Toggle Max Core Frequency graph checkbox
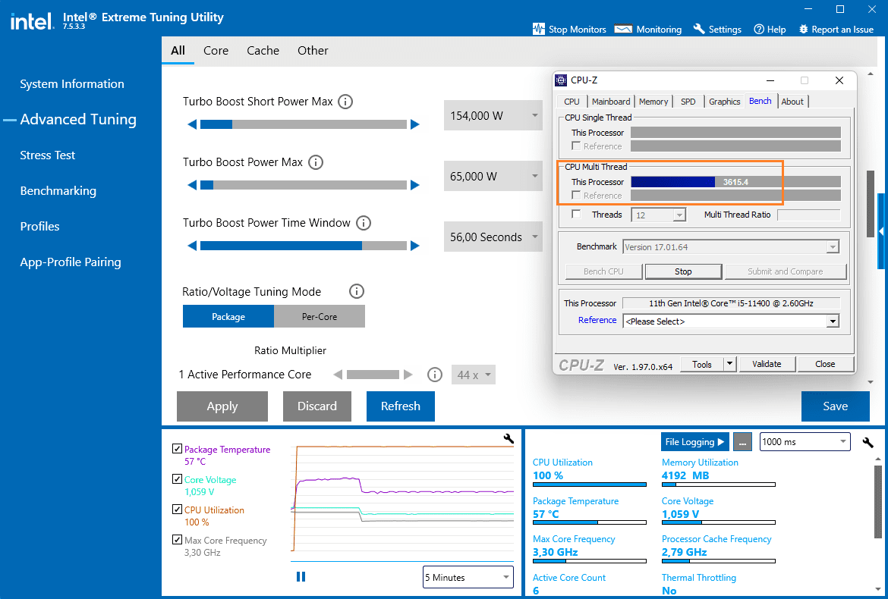 178,540
